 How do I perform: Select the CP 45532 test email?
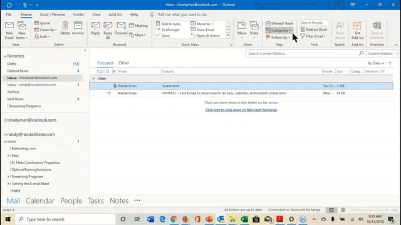pyautogui.click(x=241, y=93)
